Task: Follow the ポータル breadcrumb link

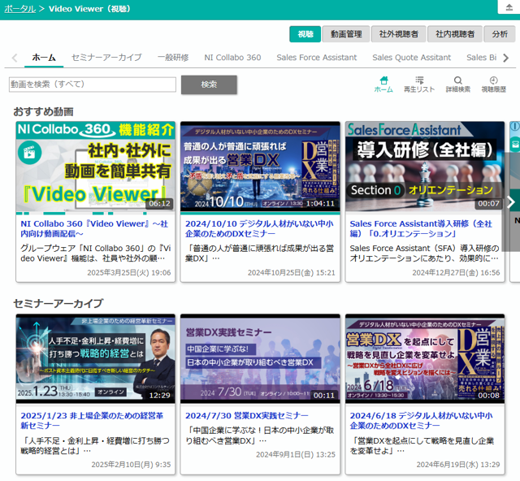Action: [x=19, y=9]
